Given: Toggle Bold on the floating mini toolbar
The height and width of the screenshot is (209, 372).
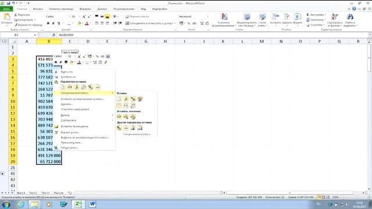Looking at the screenshot, I should click(56, 62).
